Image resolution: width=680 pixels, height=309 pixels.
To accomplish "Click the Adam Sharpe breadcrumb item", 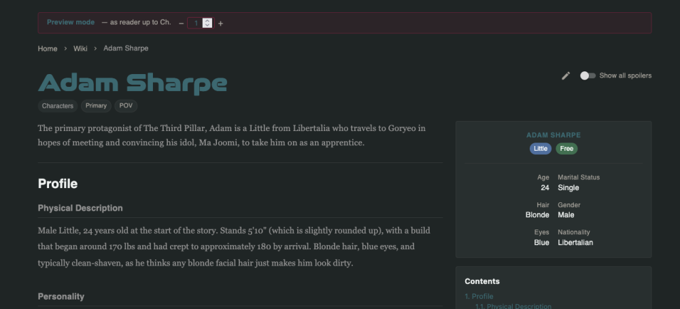I will [126, 48].
